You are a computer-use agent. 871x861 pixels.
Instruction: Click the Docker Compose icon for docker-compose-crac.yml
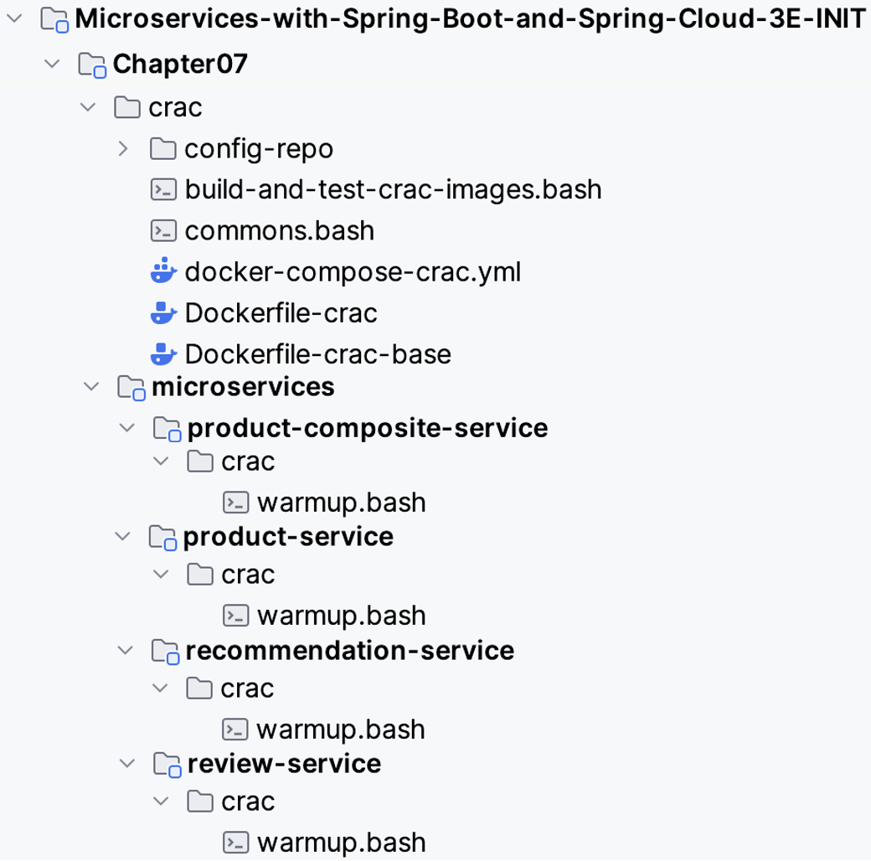(163, 271)
